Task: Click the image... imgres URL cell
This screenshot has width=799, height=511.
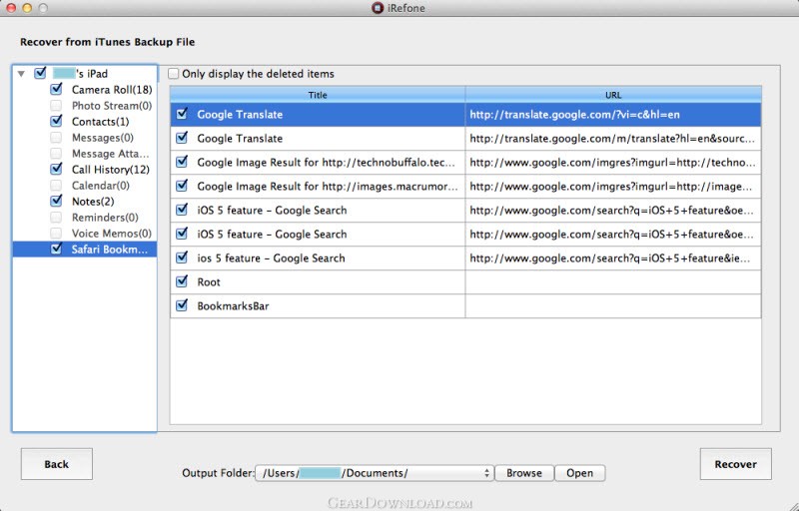Action: click(611, 187)
